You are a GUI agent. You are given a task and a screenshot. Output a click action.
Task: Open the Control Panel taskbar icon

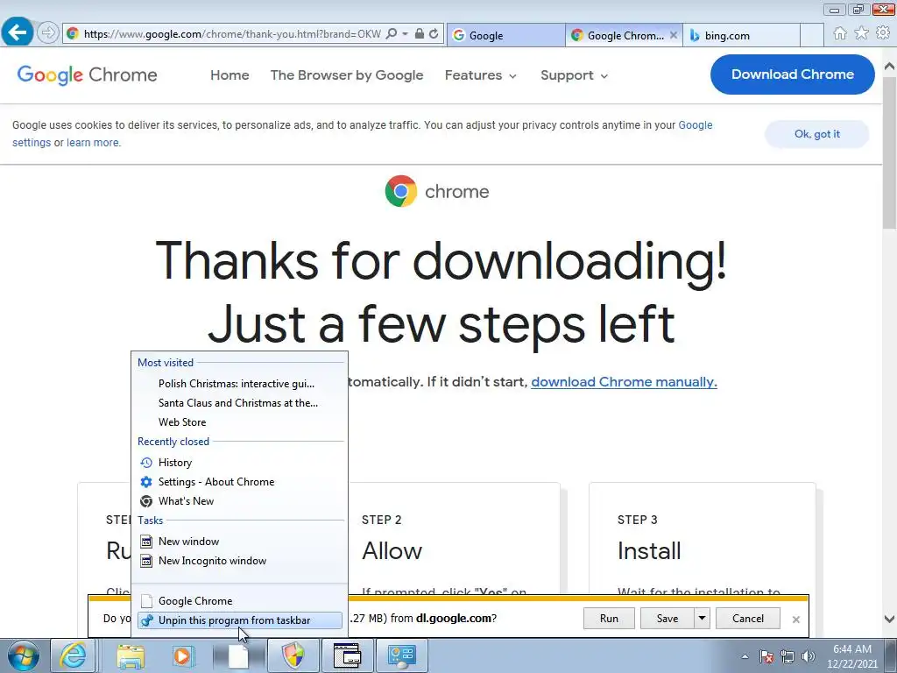(401, 655)
